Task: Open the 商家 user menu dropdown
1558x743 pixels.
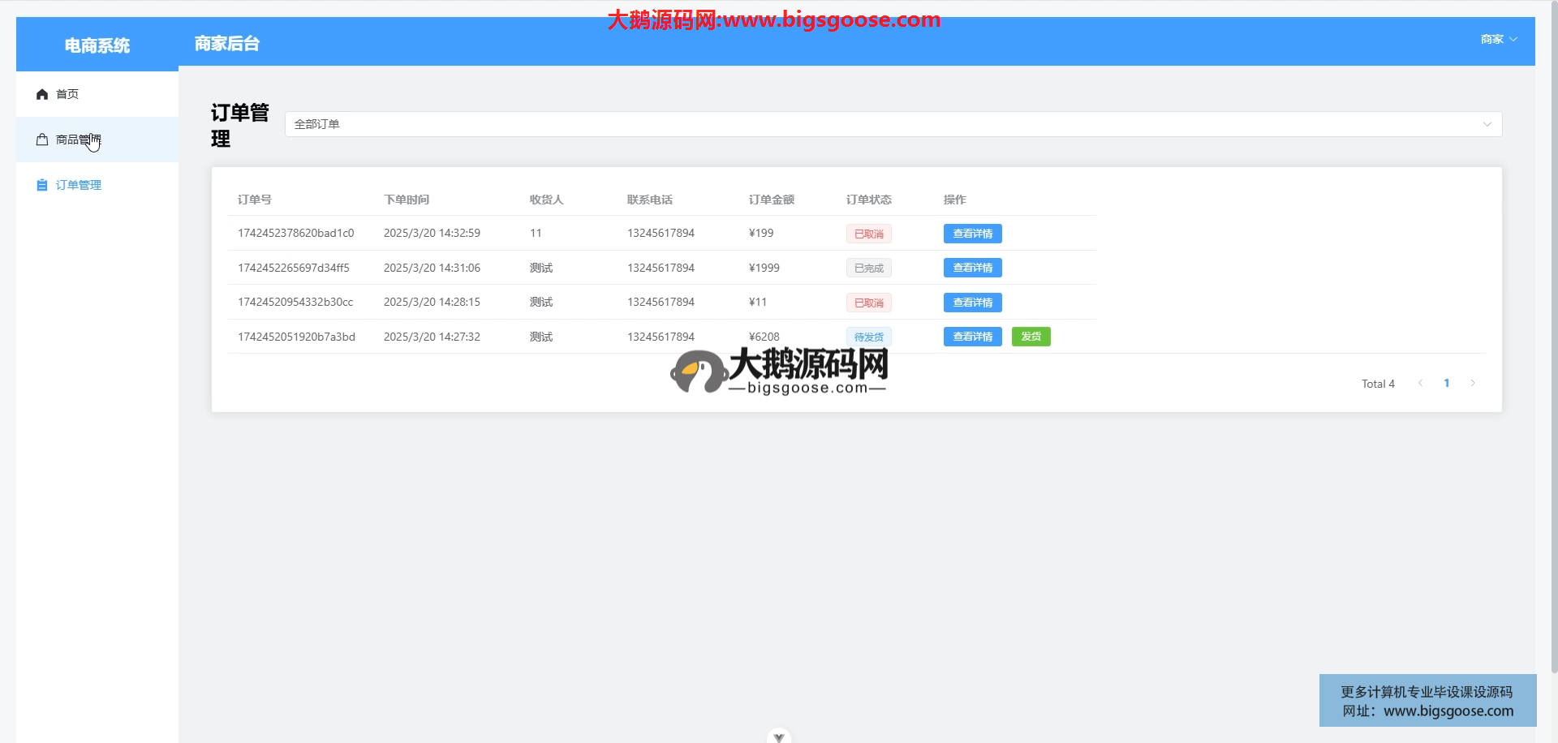Action: pos(1498,39)
